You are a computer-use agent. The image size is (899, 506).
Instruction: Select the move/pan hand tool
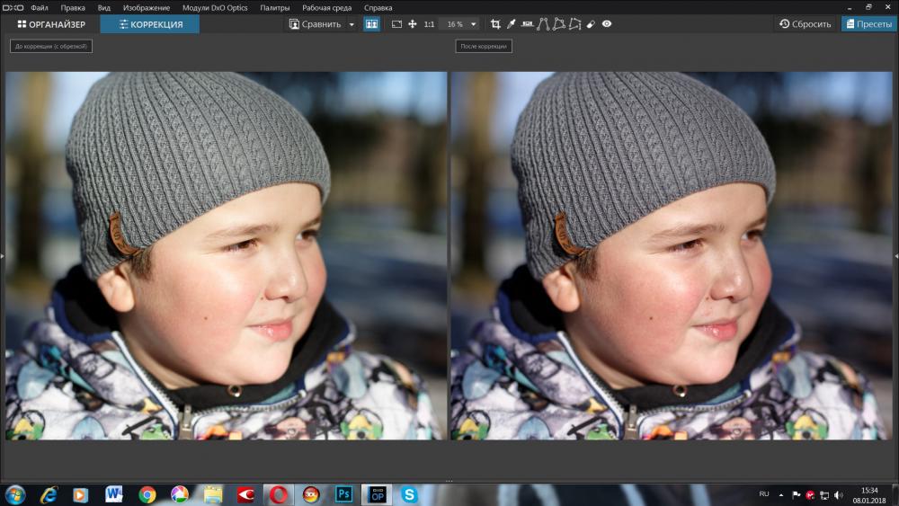coord(413,24)
